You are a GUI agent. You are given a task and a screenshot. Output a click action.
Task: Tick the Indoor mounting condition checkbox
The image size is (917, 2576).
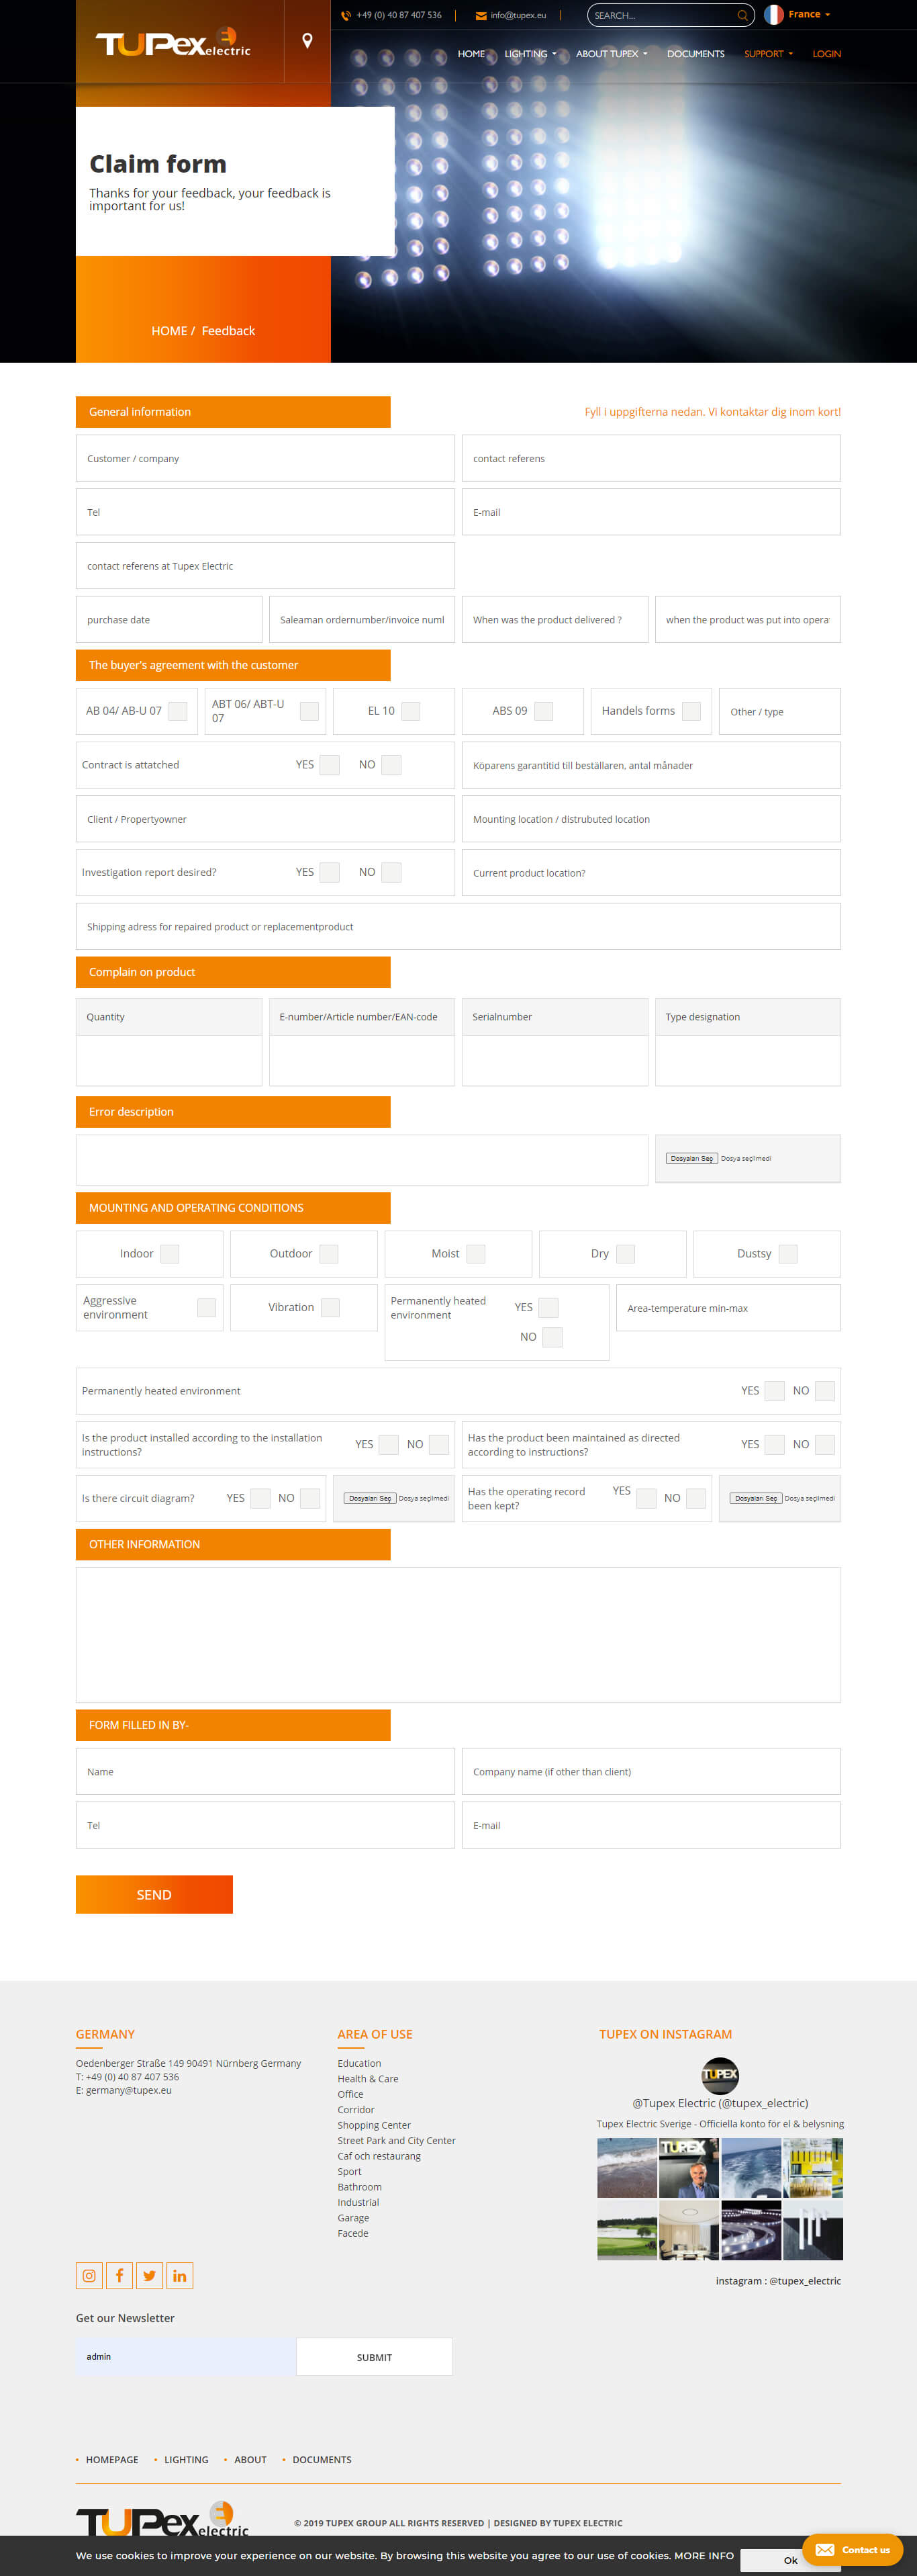point(170,1253)
